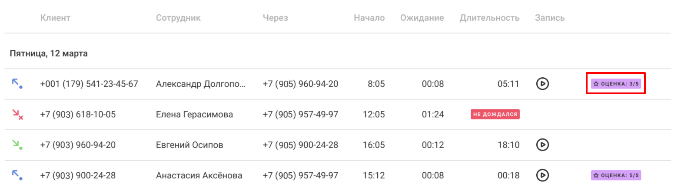Image resolution: width=681 pixels, height=191 pixels.
Task: Click the Ожидание column header
Action: click(x=422, y=18)
